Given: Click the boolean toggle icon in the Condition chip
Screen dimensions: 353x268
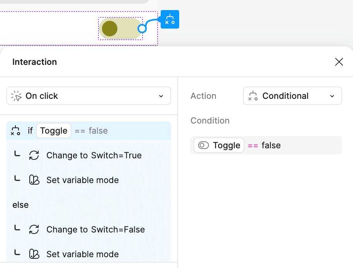Looking at the screenshot, I should pyautogui.click(x=204, y=145).
